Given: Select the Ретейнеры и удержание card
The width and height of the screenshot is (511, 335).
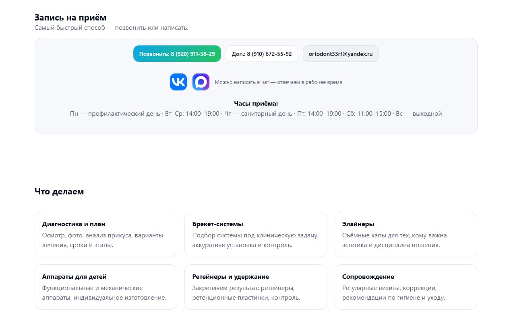Looking at the screenshot, I should point(255,287).
